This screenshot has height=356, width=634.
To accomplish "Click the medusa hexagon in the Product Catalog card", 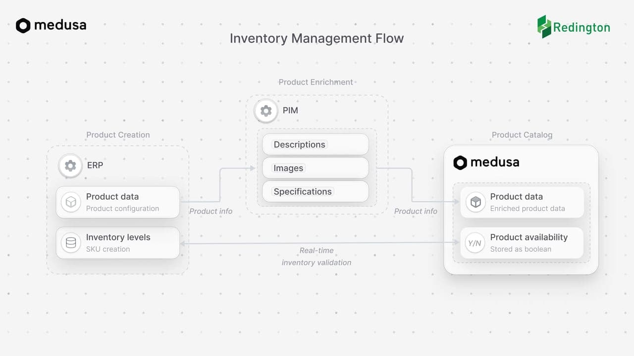I will pyautogui.click(x=460, y=163).
